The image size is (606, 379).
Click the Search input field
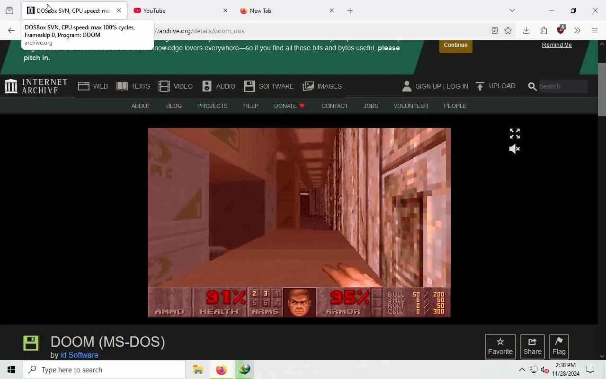(562, 86)
